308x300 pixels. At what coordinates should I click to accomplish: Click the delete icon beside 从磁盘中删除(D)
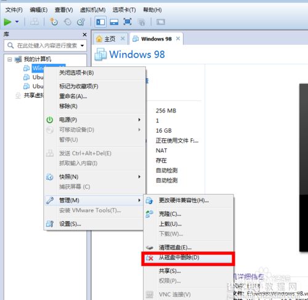pyautogui.click(x=150, y=258)
